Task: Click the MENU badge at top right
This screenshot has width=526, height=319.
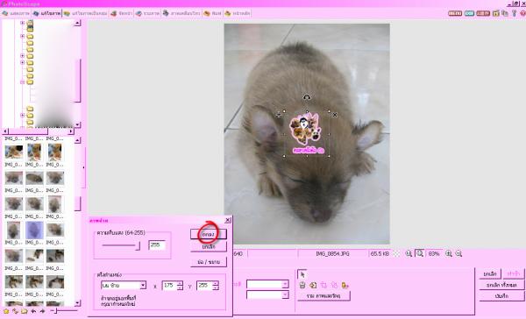Action: 455,13
